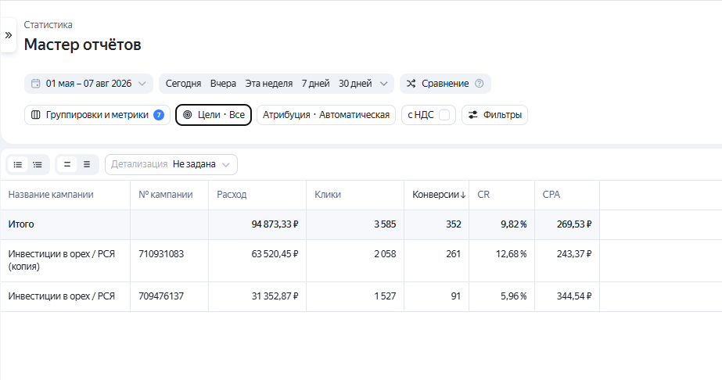Open Атрибуция · Автоматическая selector

pos(326,115)
